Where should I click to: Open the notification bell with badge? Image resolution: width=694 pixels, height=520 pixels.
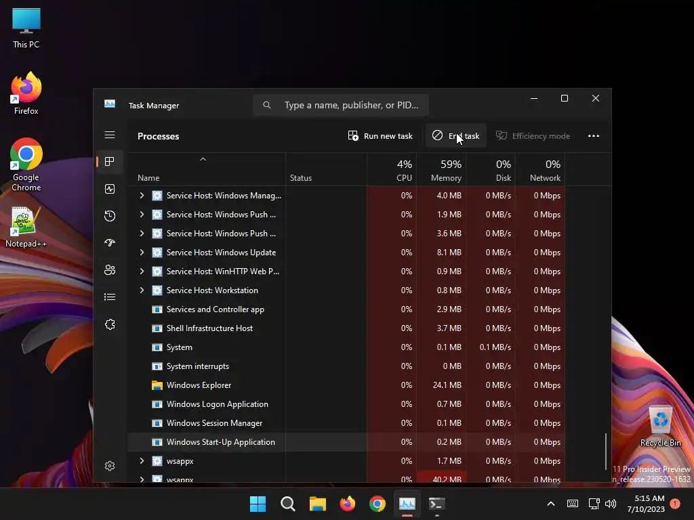click(675, 504)
